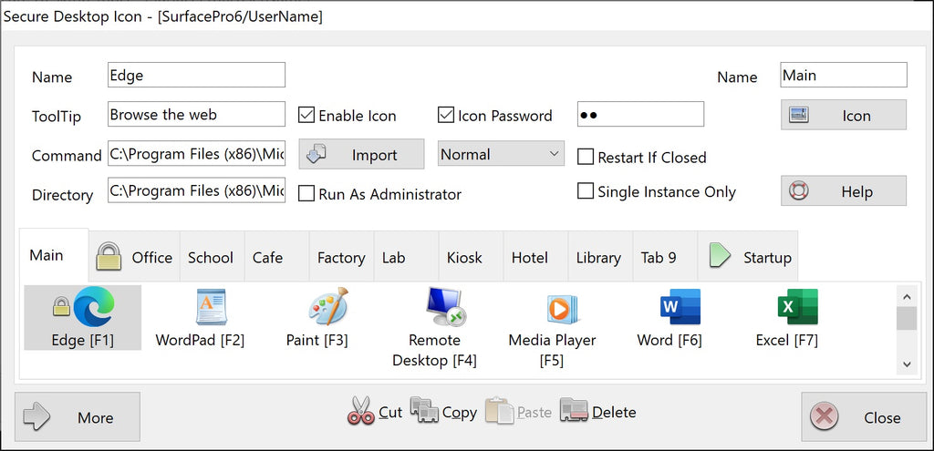Enable Single Instance Only
Viewport: 934px width, 451px height.
coord(586,191)
